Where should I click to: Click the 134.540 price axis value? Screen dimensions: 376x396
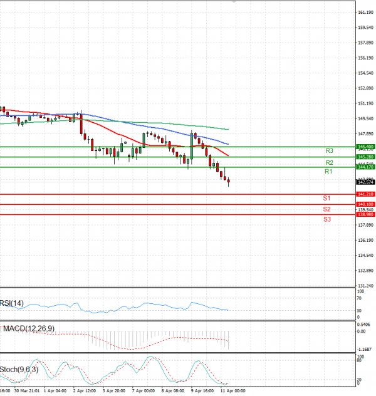click(365, 256)
